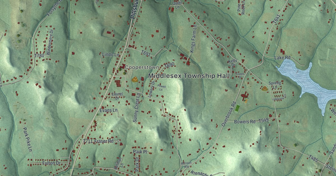Click the Quiet Ln label
This screenshot has width=336, height=176.
coord(177,5)
